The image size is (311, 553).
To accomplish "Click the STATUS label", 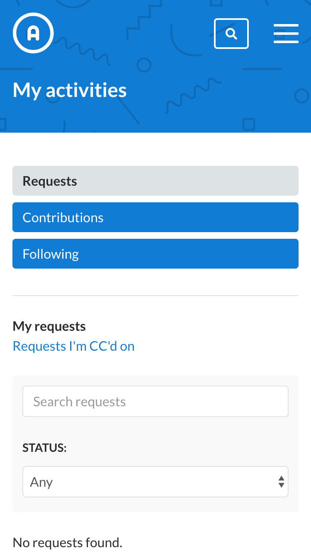I will 44,448.
